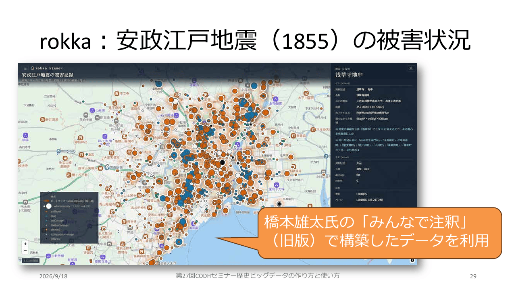Zoom in the map with plus button
Image resolution: width=516 pixels, height=290 pixels.
(x=25, y=244)
